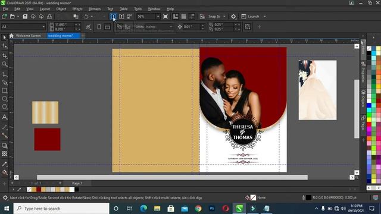381x214 pixels.
Task: Click the Launch button
Action: pos(251,17)
